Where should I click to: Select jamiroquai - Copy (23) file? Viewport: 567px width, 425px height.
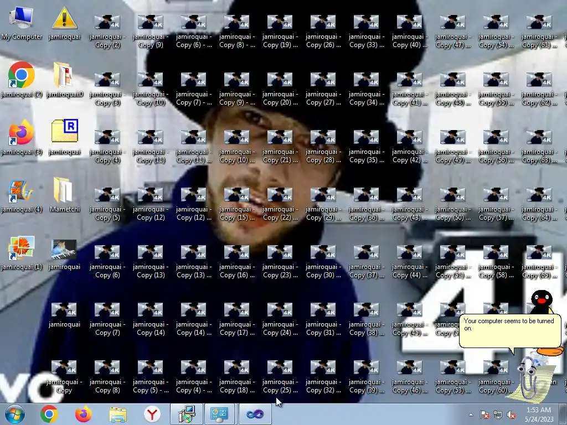[280, 261]
